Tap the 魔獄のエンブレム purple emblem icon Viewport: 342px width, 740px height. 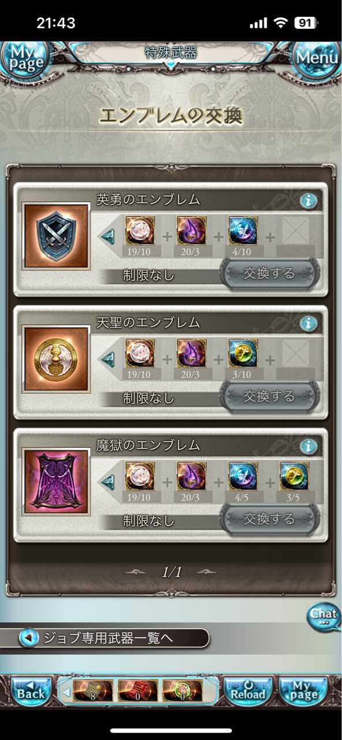(56, 481)
